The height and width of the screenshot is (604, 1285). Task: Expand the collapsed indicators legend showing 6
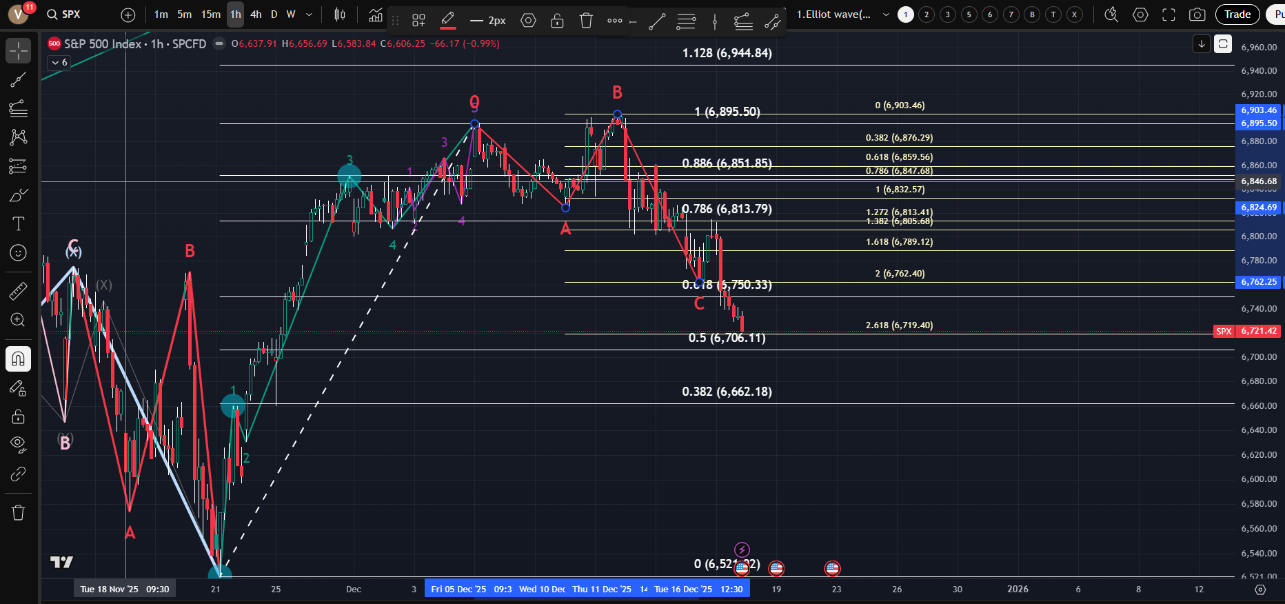(x=59, y=63)
